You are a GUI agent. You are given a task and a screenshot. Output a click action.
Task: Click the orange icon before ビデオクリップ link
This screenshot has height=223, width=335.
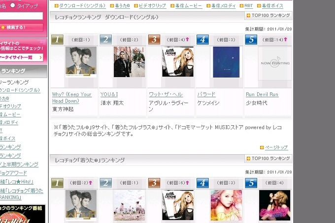136,6
